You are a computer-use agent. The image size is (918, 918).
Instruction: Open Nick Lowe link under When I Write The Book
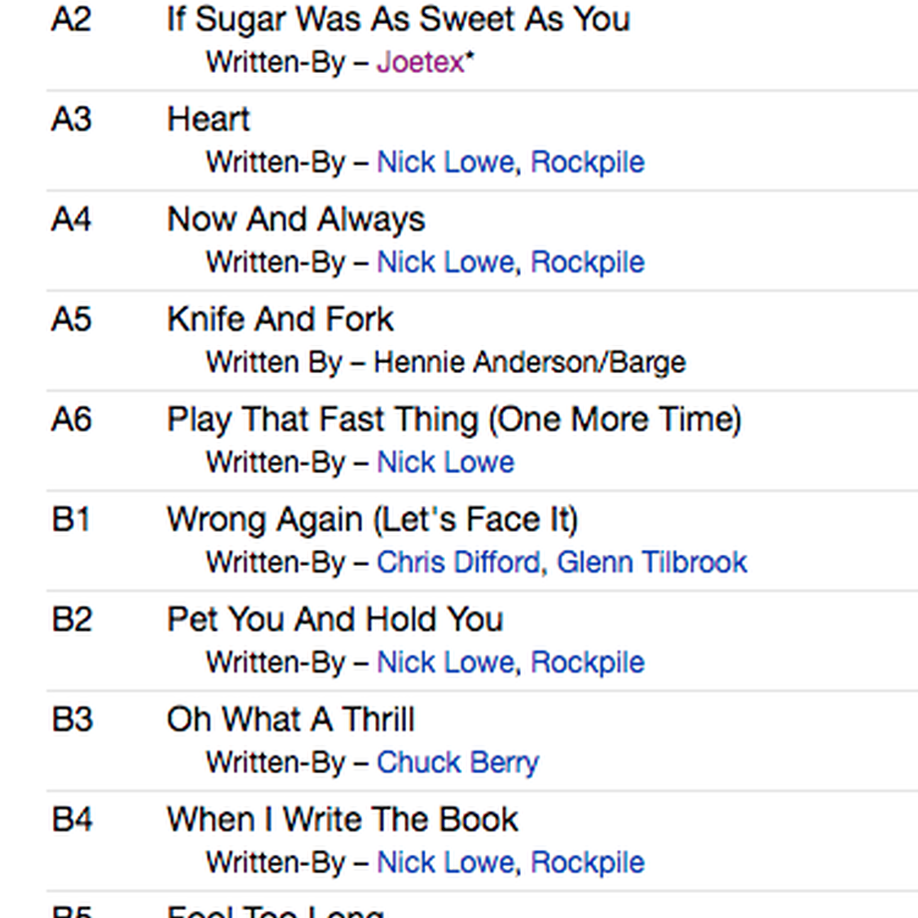click(x=445, y=863)
